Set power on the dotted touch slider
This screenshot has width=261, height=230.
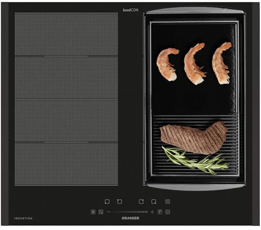(130, 212)
